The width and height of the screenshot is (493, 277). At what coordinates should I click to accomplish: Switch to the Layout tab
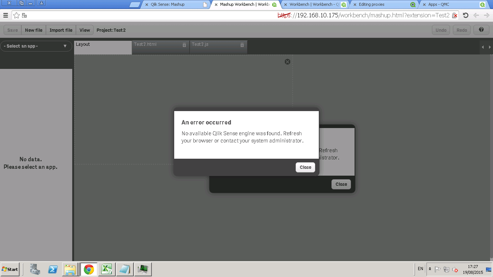point(103,47)
